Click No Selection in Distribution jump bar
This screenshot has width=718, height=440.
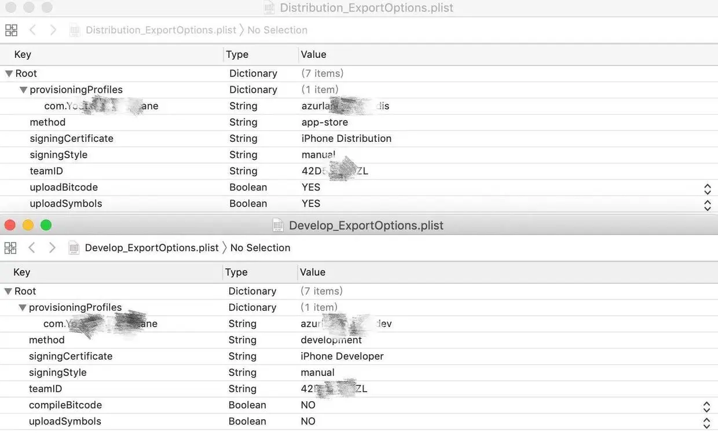(277, 30)
